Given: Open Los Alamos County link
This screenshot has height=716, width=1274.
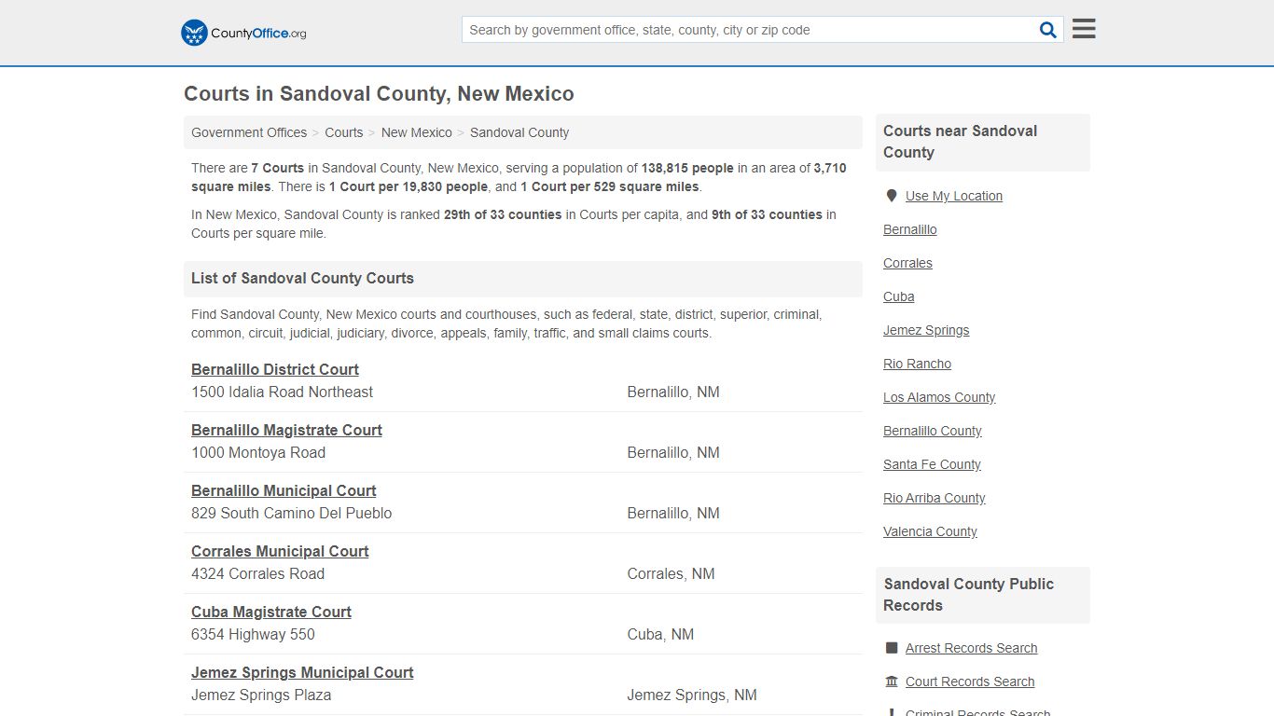Looking at the screenshot, I should click(x=939, y=397).
